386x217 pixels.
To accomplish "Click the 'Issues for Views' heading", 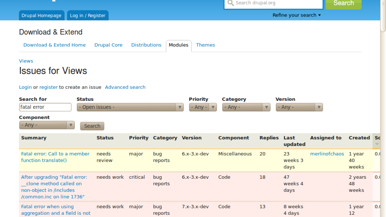I will tap(53, 71).
